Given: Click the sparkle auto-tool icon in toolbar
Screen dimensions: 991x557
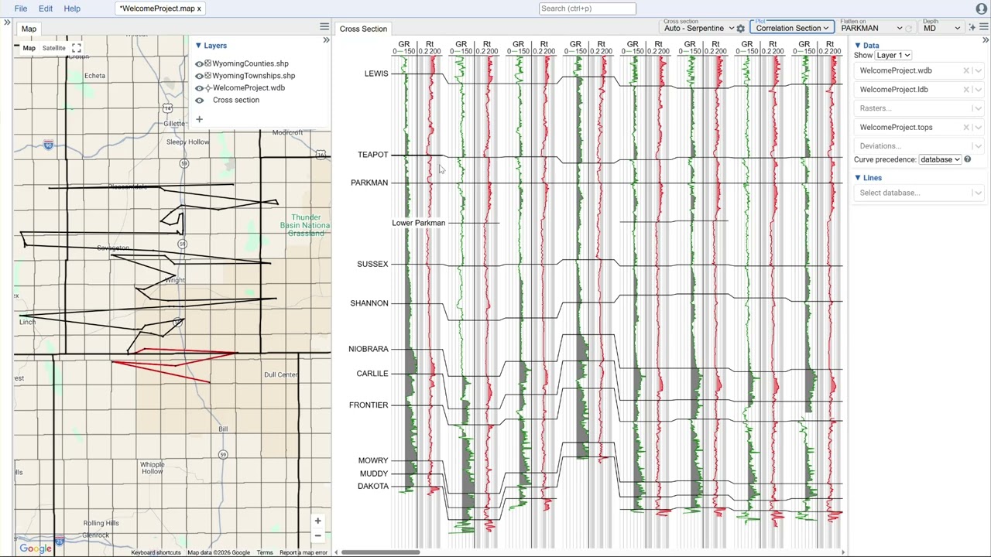Looking at the screenshot, I should coord(972,28).
